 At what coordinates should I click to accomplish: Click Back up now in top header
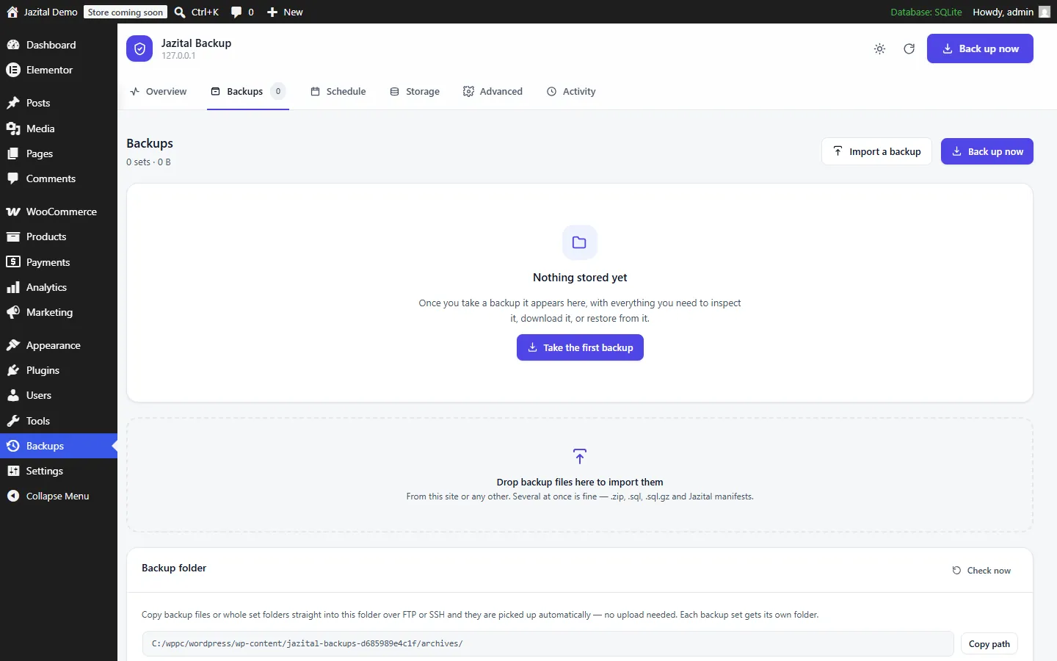[980, 48]
